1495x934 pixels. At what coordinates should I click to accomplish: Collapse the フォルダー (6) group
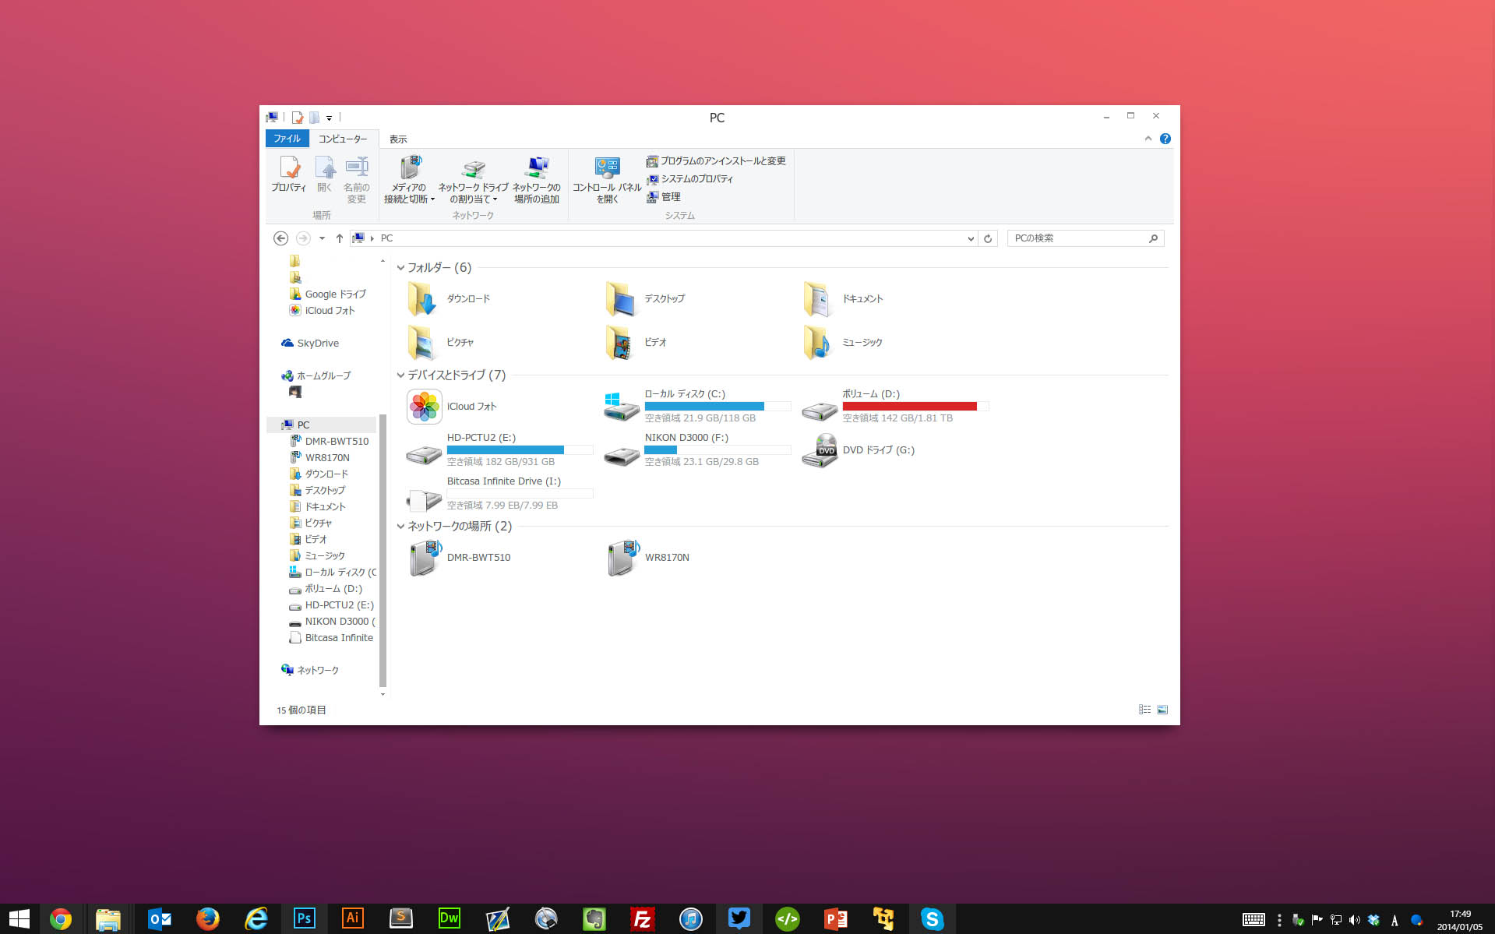(400, 268)
